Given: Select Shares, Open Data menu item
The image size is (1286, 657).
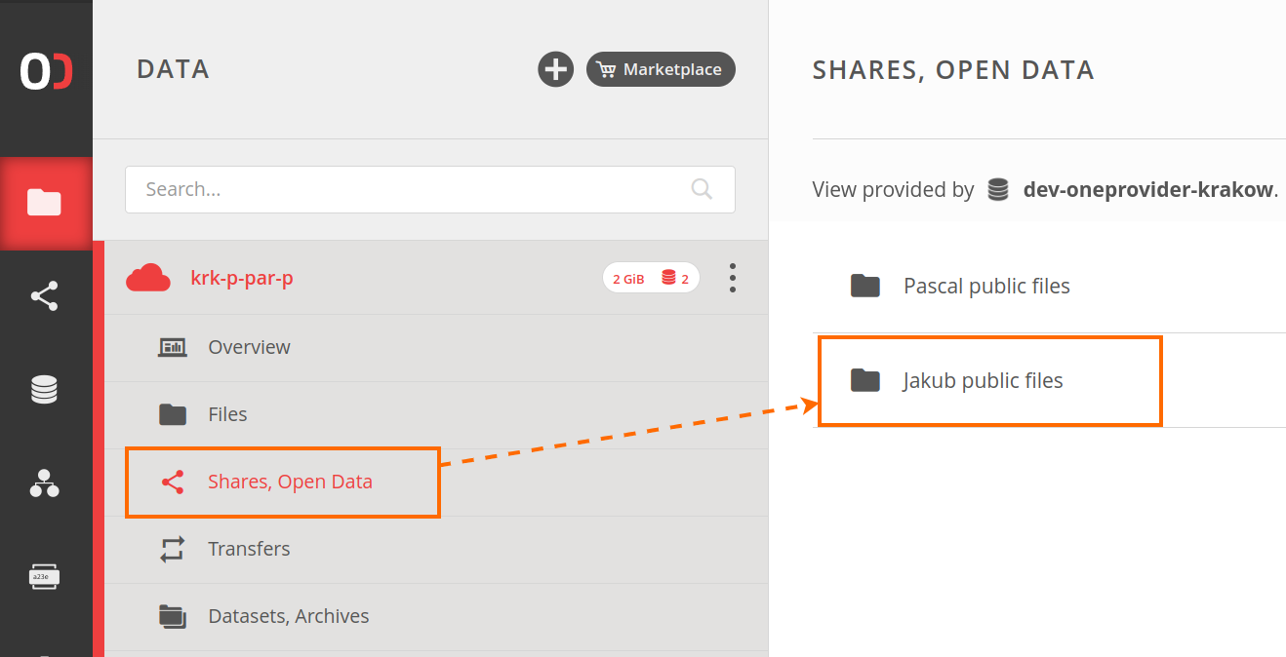Looking at the screenshot, I should pyautogui.click(x=290, y=482).
